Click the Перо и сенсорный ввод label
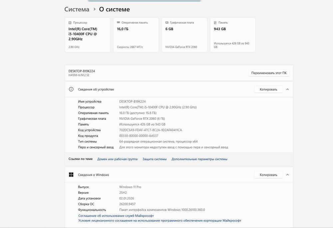333x228 pixels. click(96, 147)
